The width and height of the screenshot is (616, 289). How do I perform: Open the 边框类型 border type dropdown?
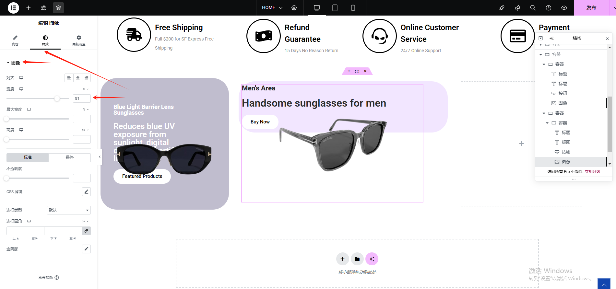pos(69,210)
